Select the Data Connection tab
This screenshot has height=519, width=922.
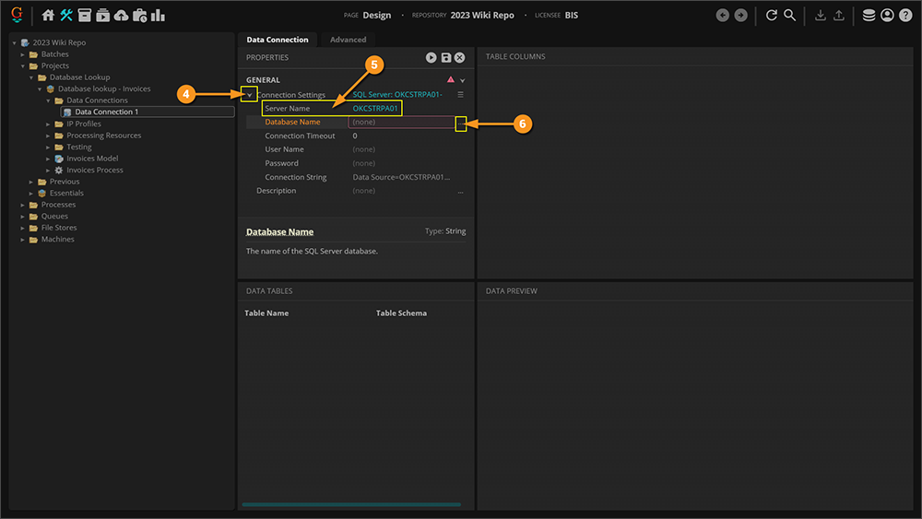(x=277, y=40)
